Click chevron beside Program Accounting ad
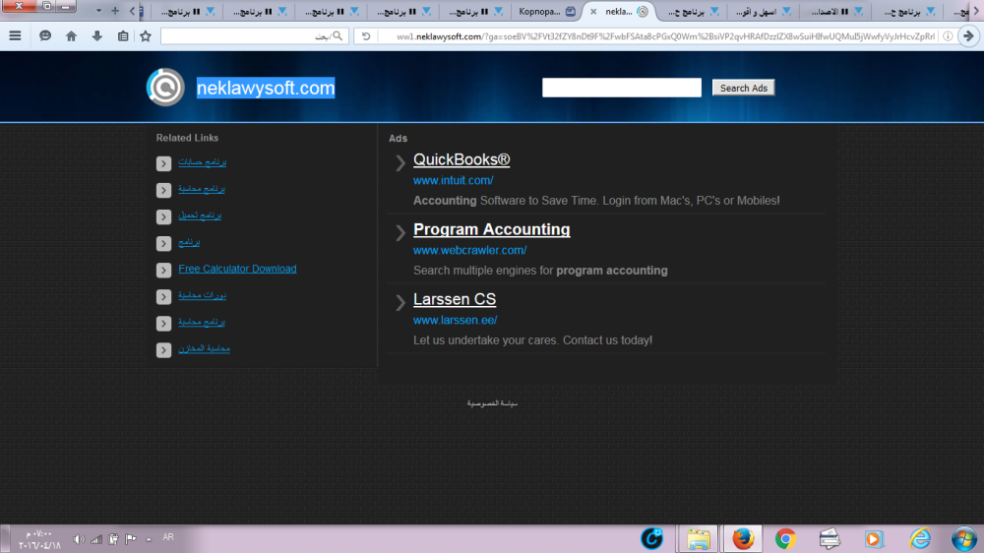The height and width of the screenshot is (553, 984). [400, 233]
